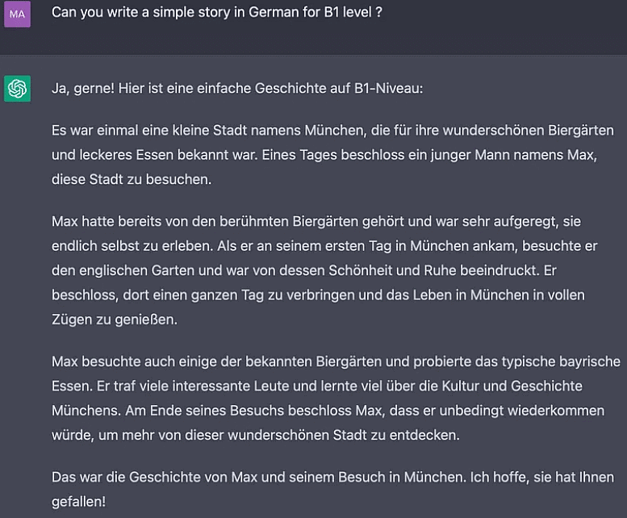The image size is (627, 518).
Task: Click the green ChatGPT logo icon
Action: point(17,88)
